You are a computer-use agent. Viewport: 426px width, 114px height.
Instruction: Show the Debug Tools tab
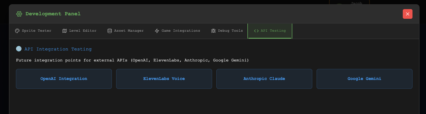click(230, 31)
